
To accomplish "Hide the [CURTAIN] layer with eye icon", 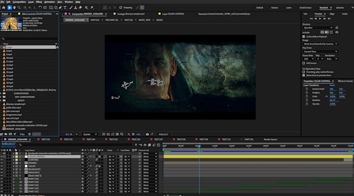I will point(2,160).
